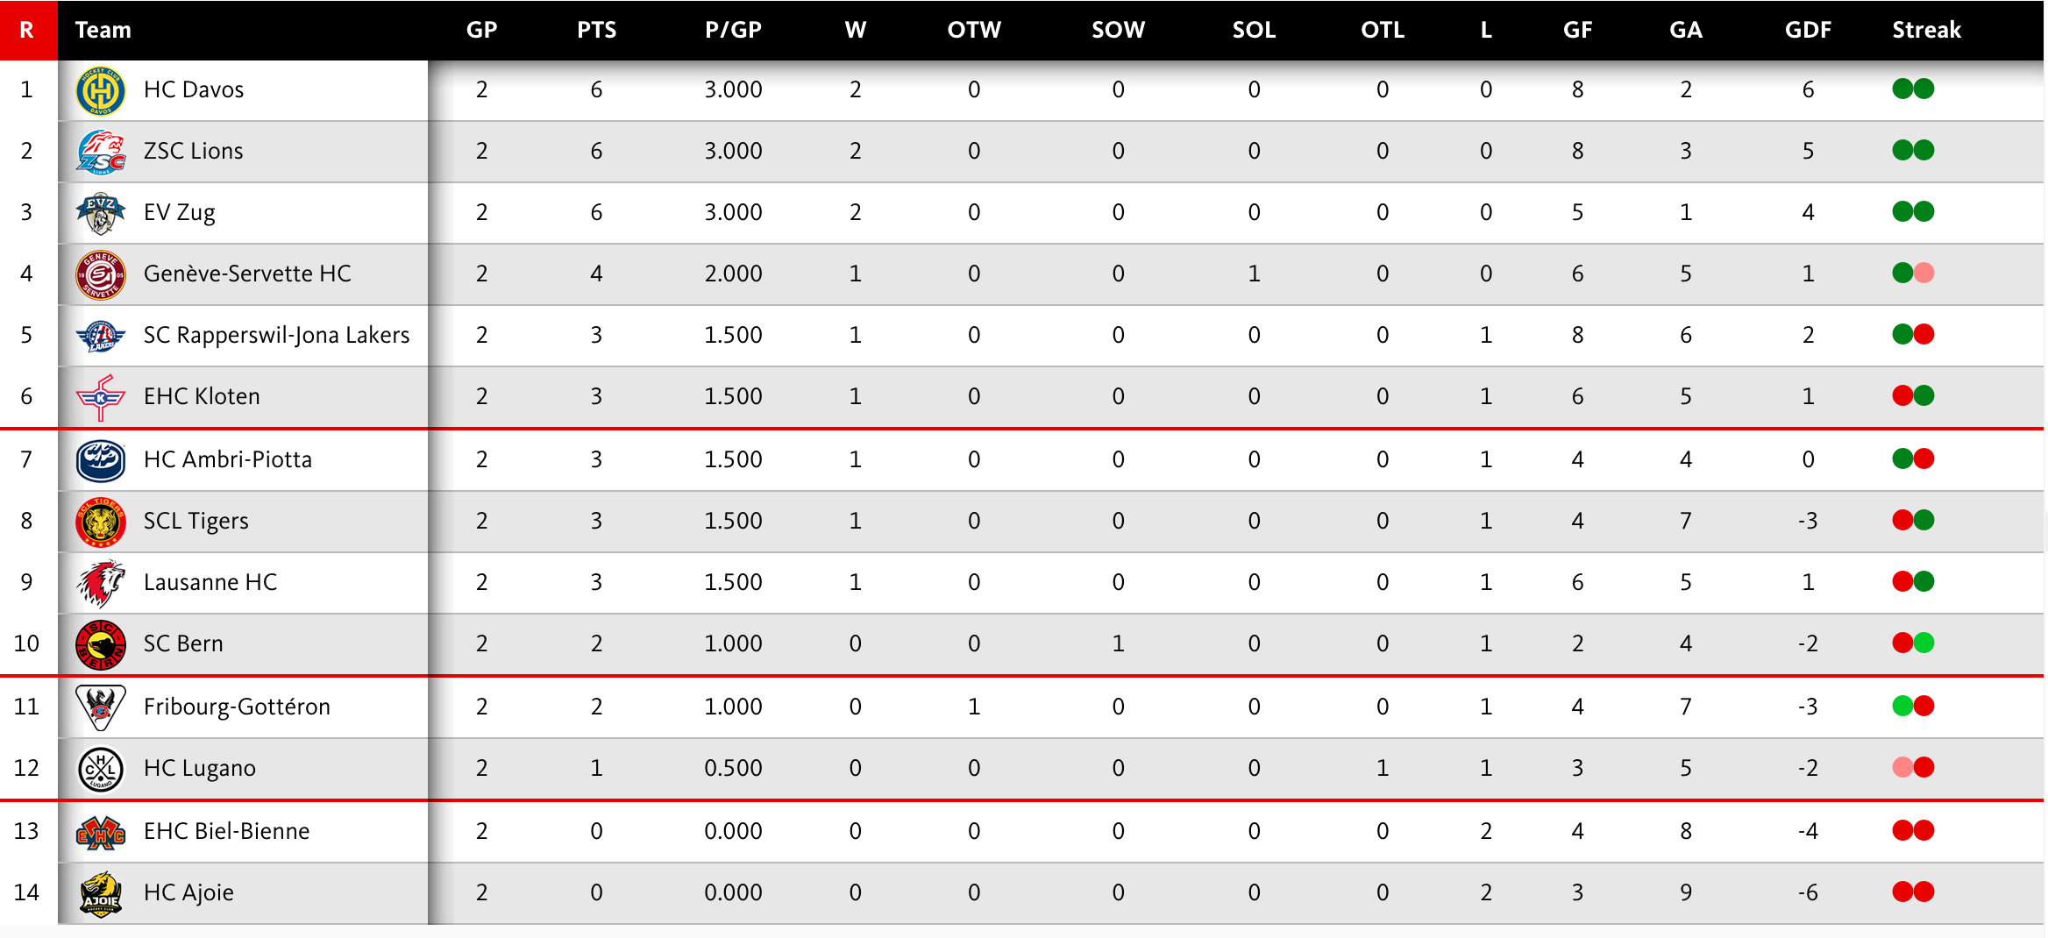The height and width of the screenshot is (938, 2048).
Task: Open the Fribourg-Gottéron team link
Action: pos(237,707)
